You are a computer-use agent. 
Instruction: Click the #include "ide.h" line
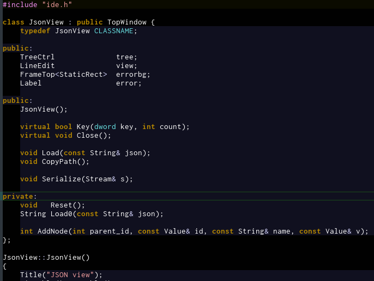[x=37, y=4]
